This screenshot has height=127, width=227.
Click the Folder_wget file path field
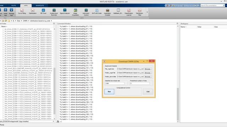(130, 73)
